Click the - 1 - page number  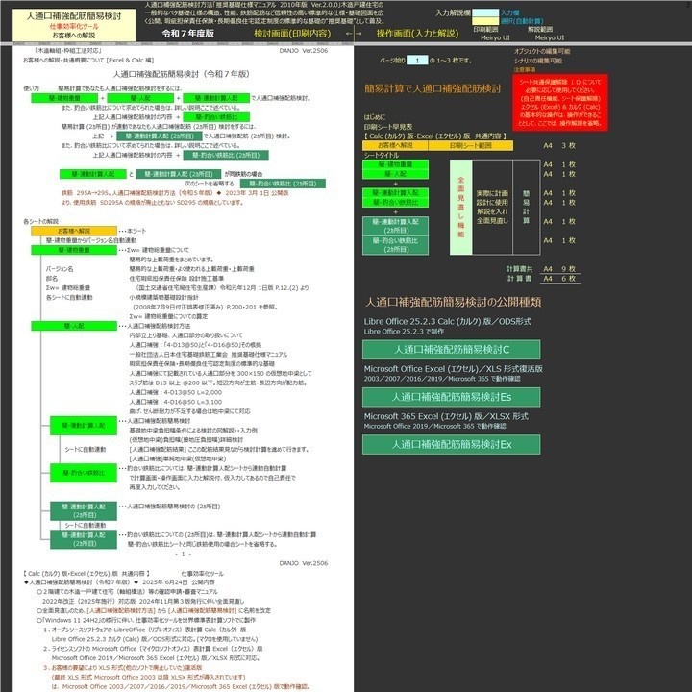click(184, 554)
